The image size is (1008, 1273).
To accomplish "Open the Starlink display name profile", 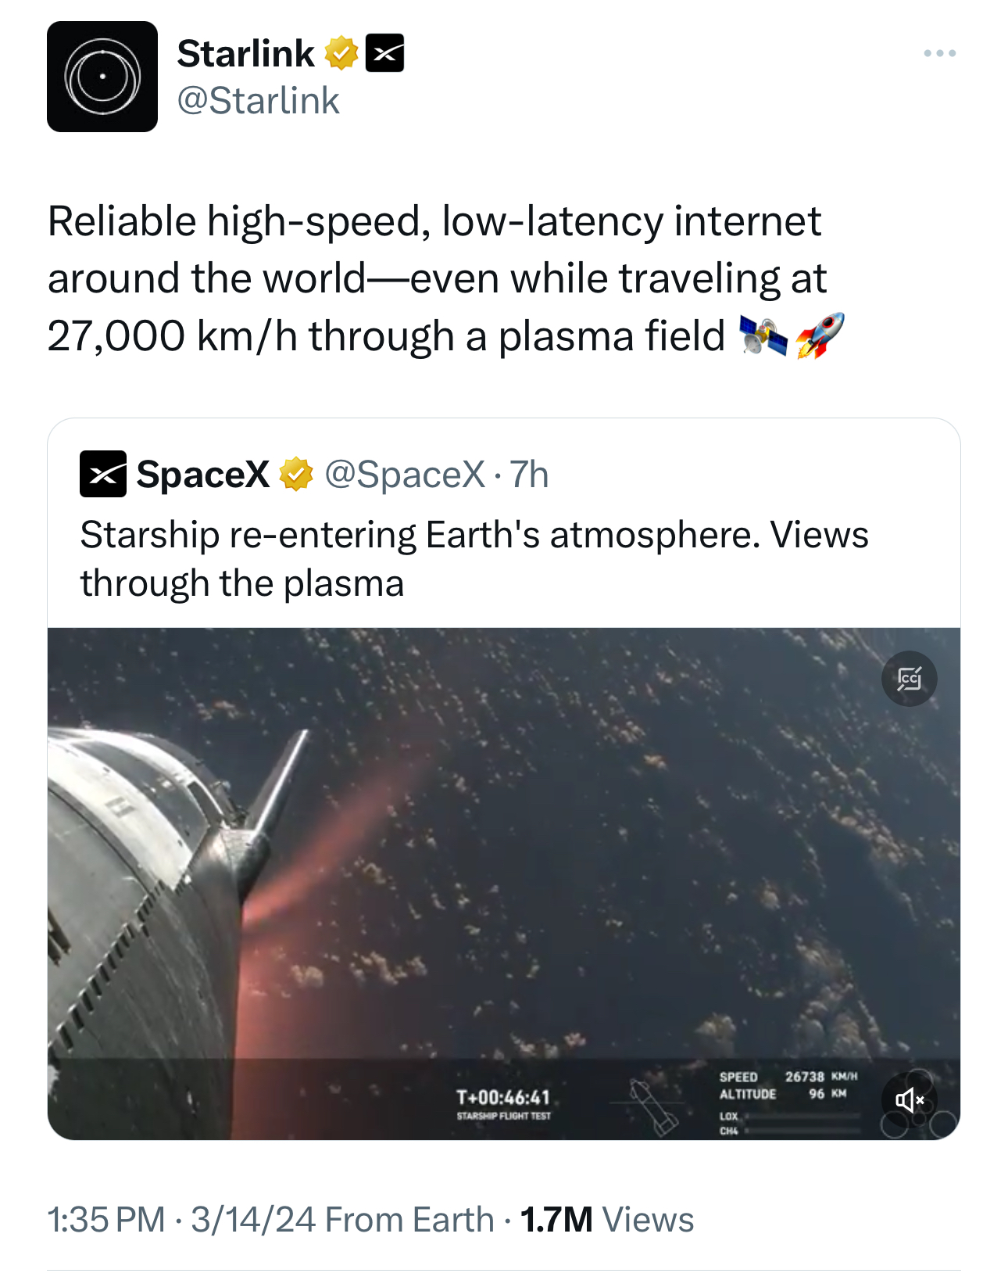I will (245, 53).
